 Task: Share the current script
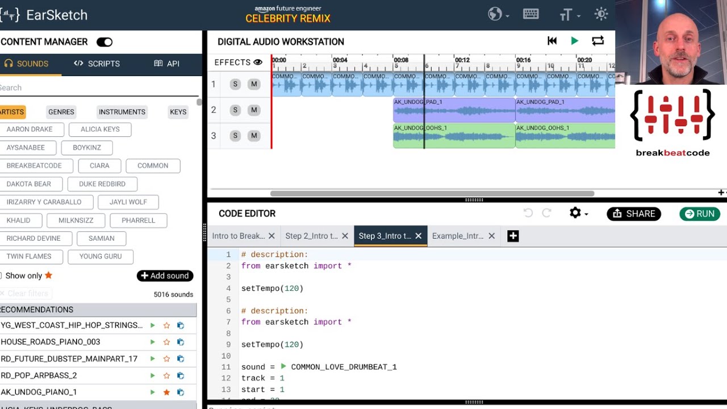coord(634,214)
